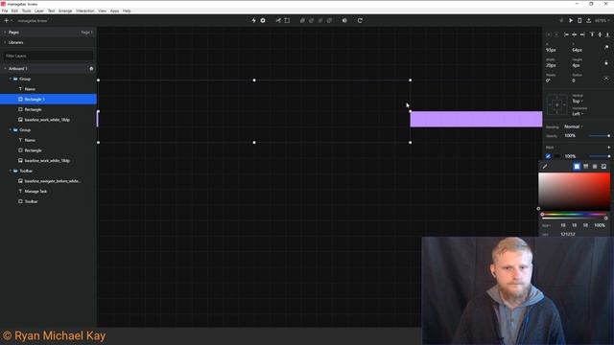Open the Layer menu

[x=39, y=11]
